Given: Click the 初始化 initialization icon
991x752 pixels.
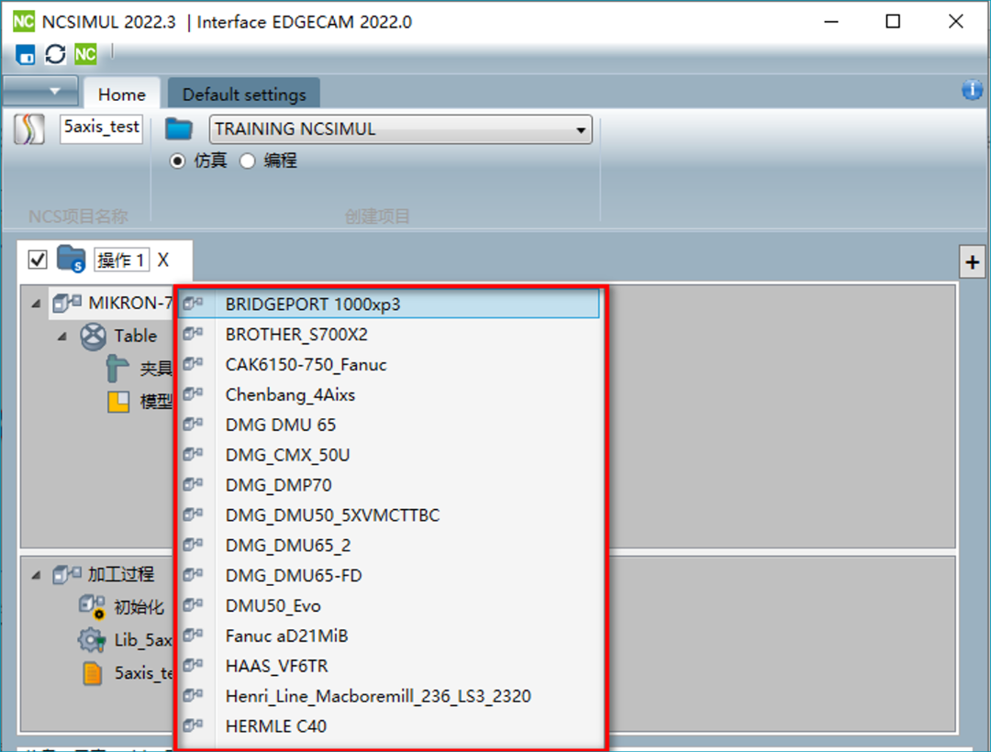Looking at the screenshot, I should 92,607.
